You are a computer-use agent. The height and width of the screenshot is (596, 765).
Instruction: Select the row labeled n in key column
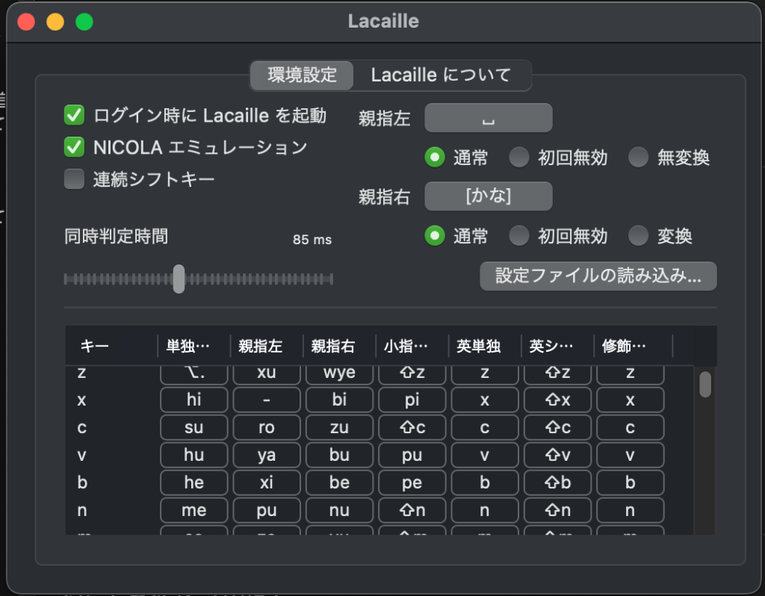82,510
